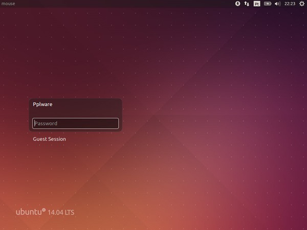Viewport: 307px width, 230px height.
Task: Open the power gear system menu
Action: pos(302,4)
